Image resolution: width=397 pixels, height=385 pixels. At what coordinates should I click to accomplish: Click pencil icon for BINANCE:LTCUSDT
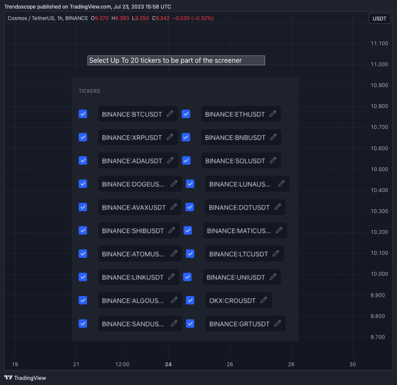pos(276,254)
